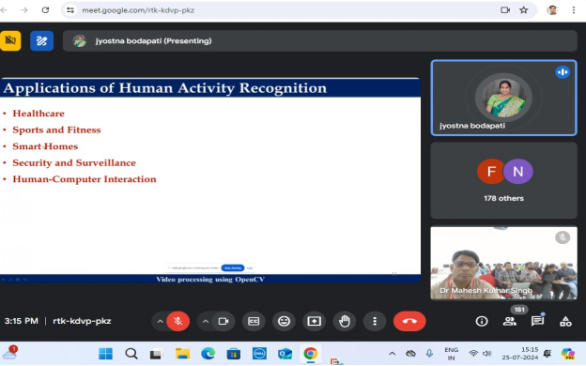Click Stop sharing in the presentation
This screenshot has height=366, width=586.
coord(233,267)
